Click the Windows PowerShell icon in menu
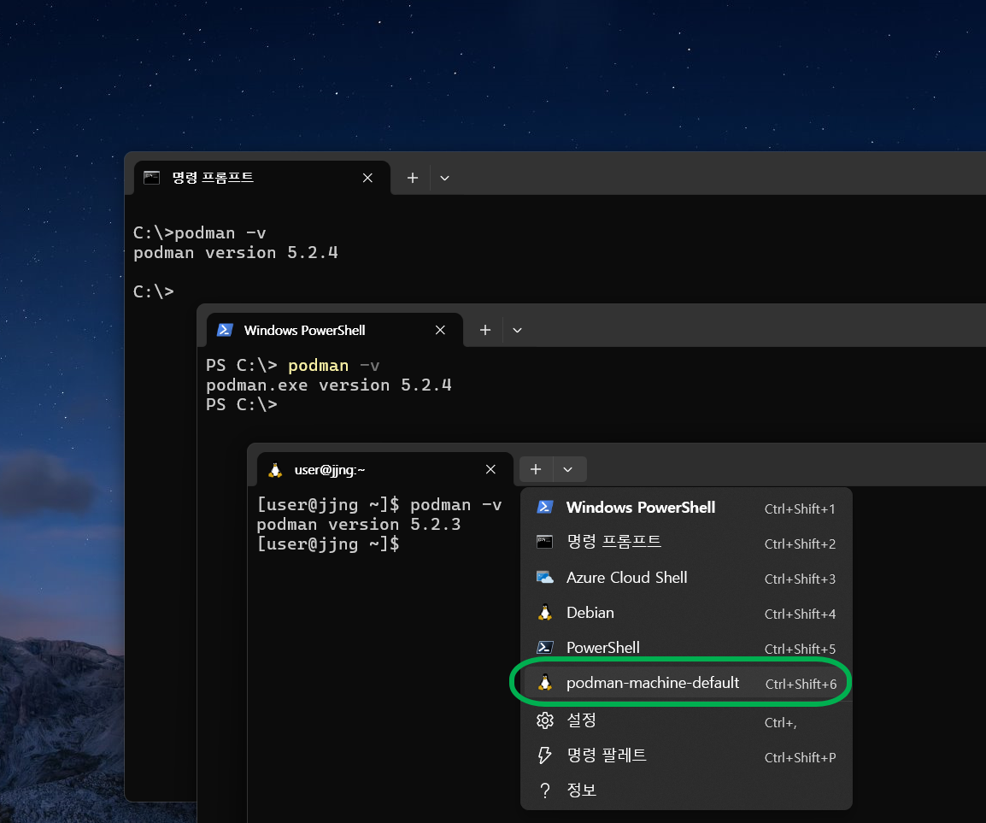986x823 pixels. 544,507
